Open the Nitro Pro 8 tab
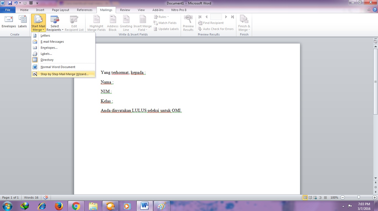Screen dimensions: 378x211 click(x=179, y=10)
